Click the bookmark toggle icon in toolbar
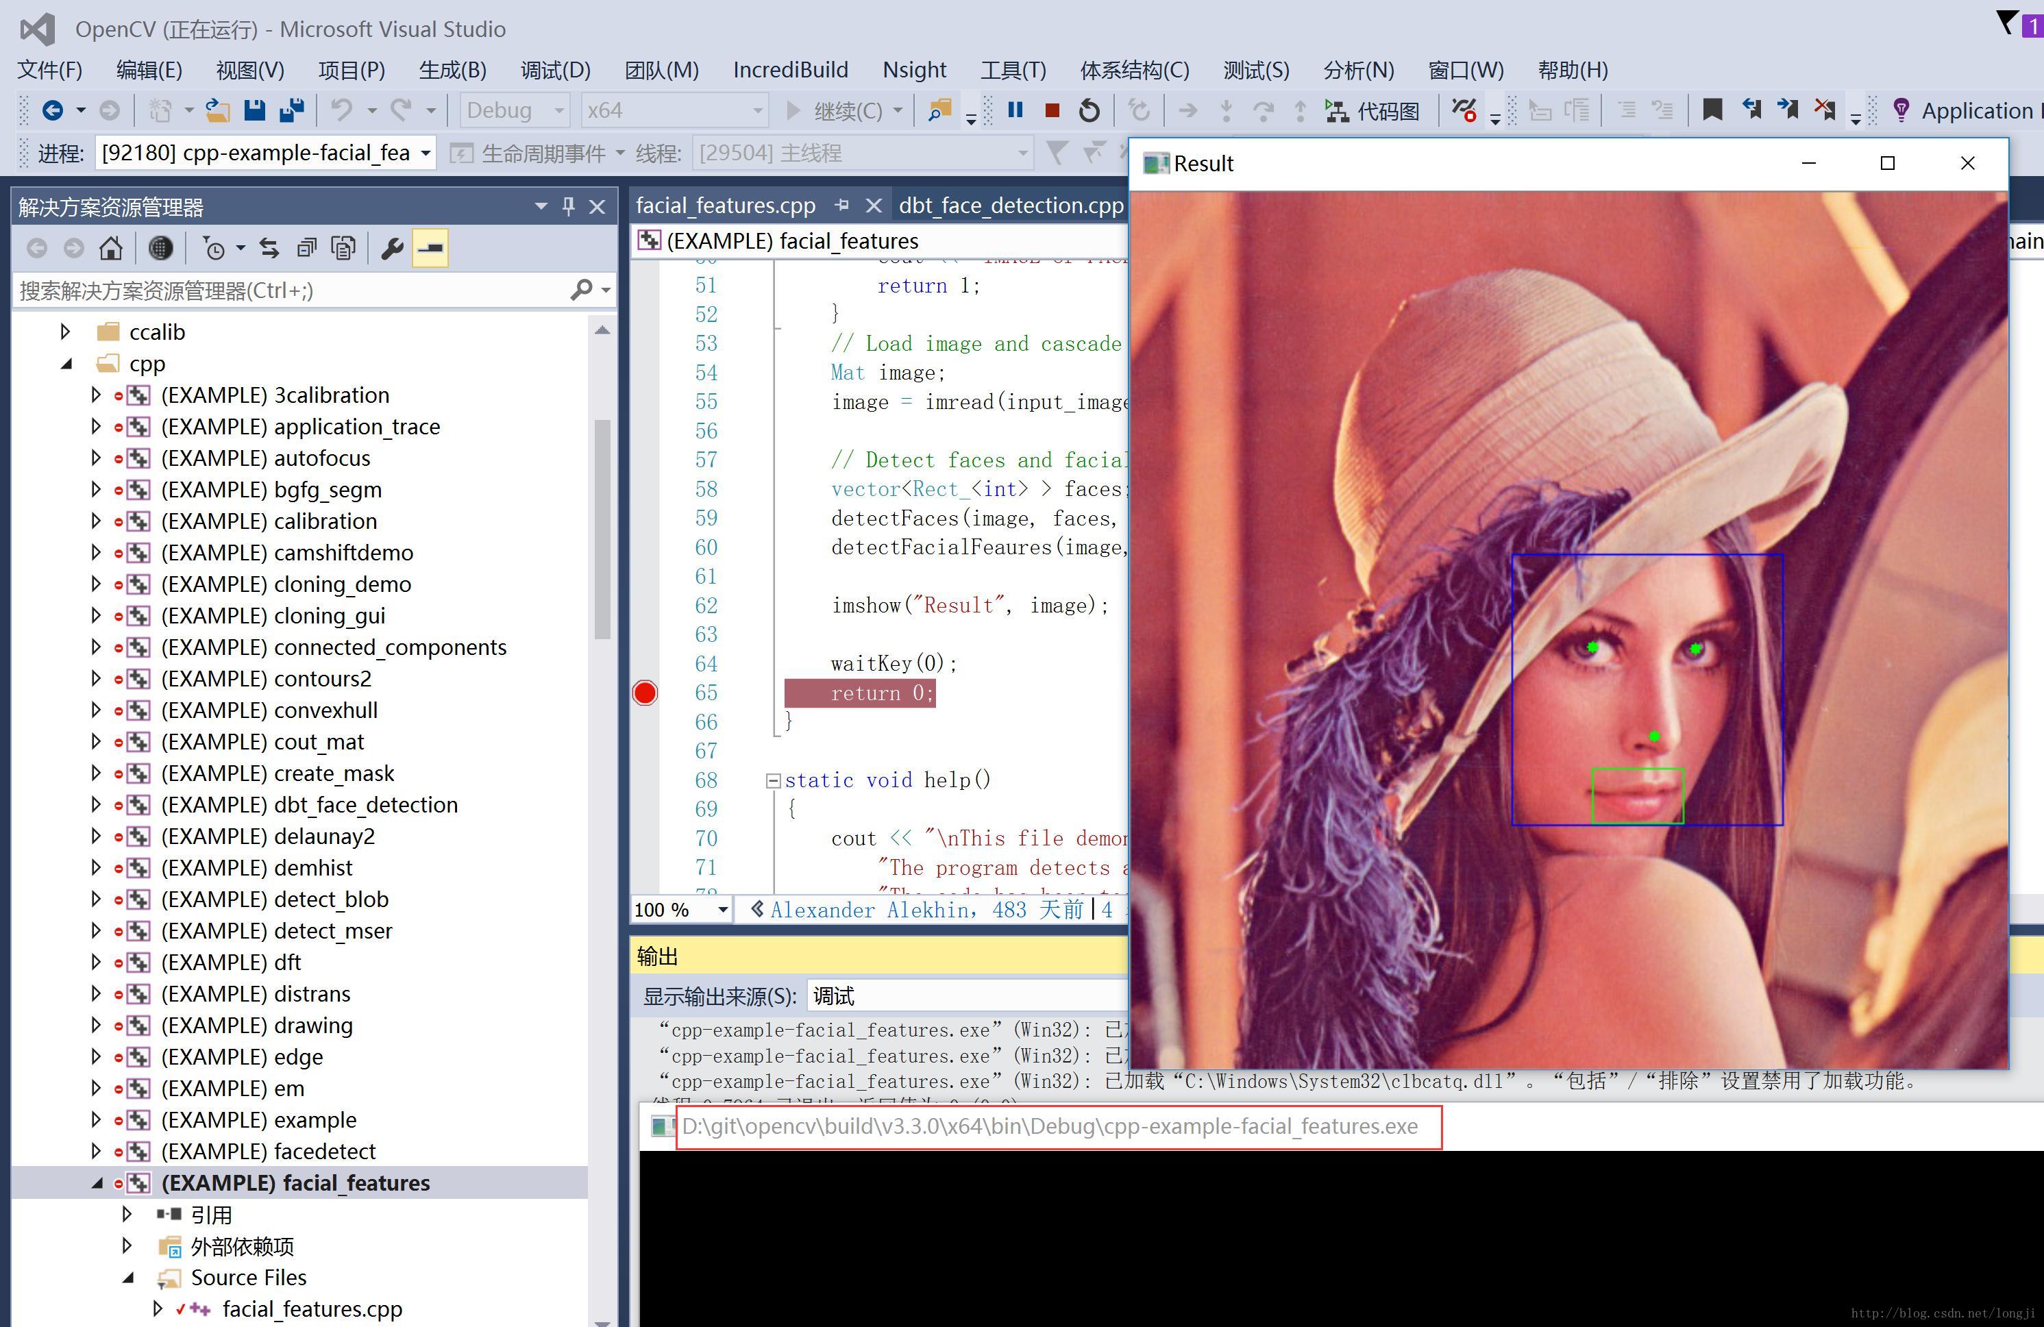The height and width of the screenshot is (1327, 2044). pos(1712,110)
